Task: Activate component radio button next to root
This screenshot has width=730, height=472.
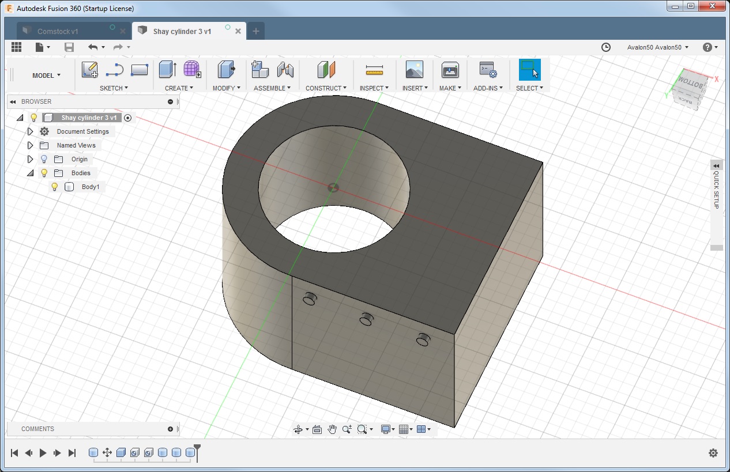Action: point(128,118)
